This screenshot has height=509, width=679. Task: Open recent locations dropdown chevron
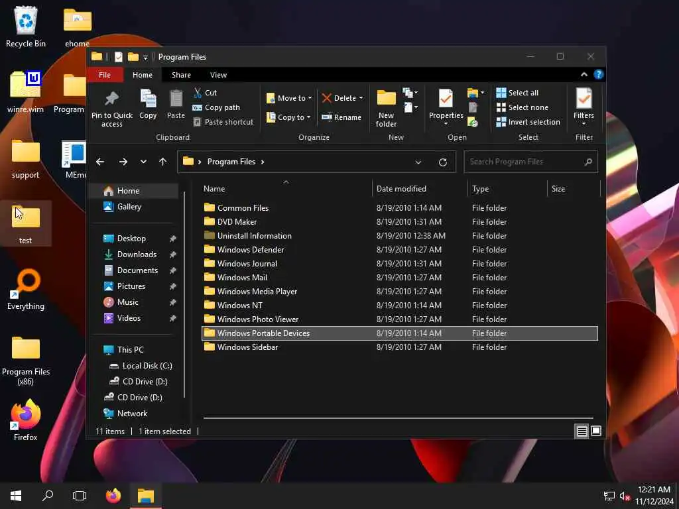143,162
